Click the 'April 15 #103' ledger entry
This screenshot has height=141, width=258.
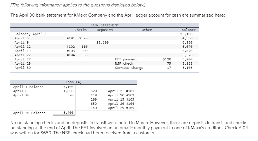(x=121, y=99)
